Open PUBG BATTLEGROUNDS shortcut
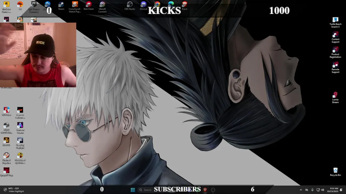Screen dimensions: 346x194 click(x=6, y=128)
